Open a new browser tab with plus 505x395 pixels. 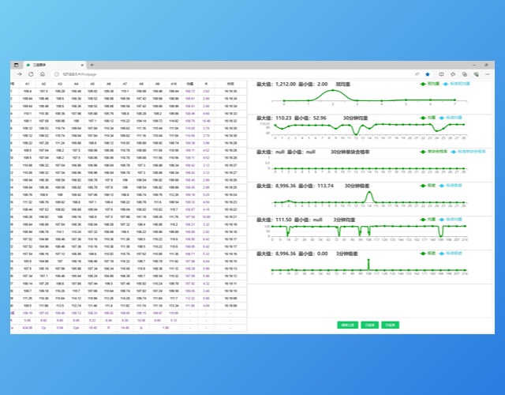[x=92, y=65]
